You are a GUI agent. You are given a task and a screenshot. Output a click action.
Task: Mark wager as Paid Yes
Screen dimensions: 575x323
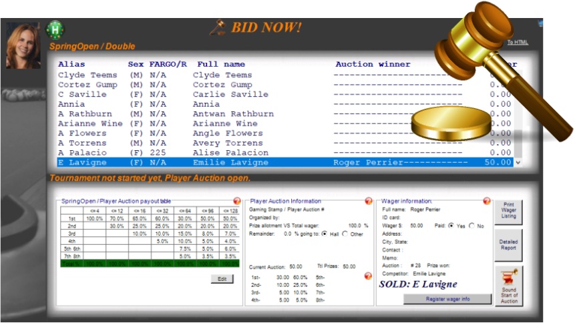tap(451, 226)
